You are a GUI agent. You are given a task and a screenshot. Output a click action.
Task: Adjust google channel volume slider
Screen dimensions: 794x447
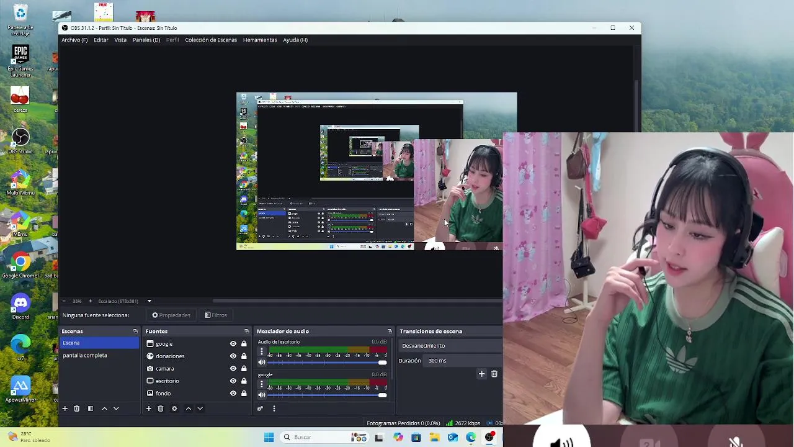point(327,395)
